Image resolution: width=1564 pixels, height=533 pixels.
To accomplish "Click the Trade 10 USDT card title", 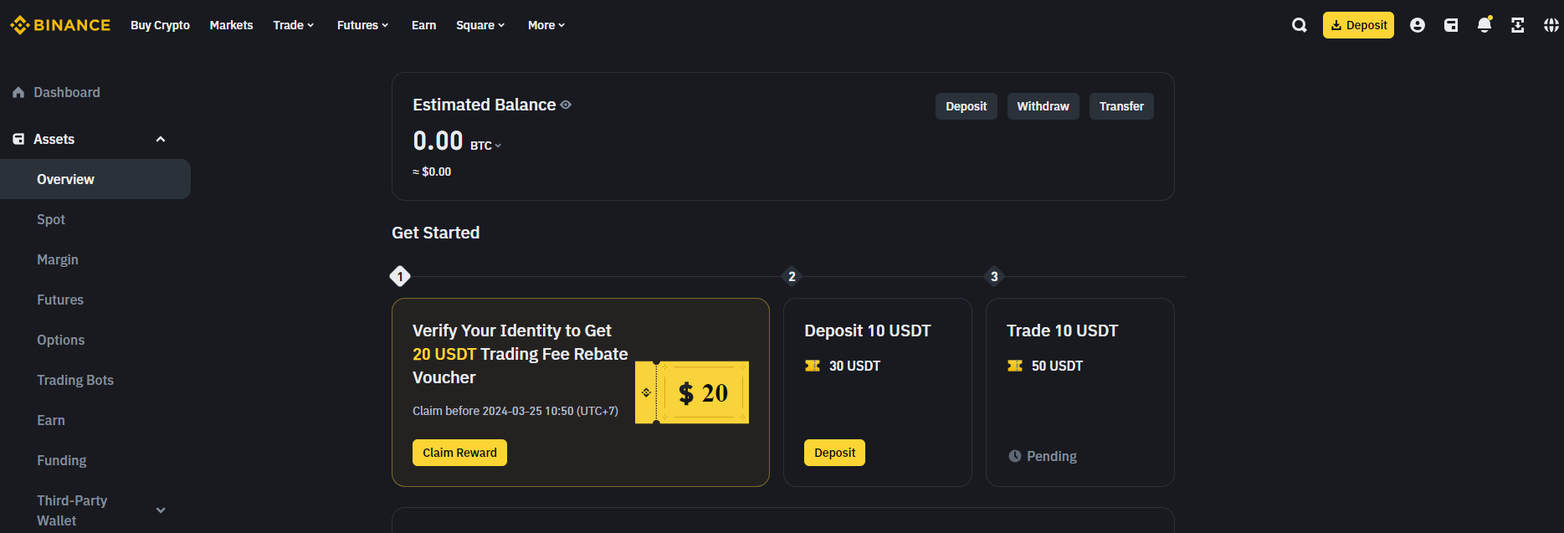I will (x=1062, y=331).
